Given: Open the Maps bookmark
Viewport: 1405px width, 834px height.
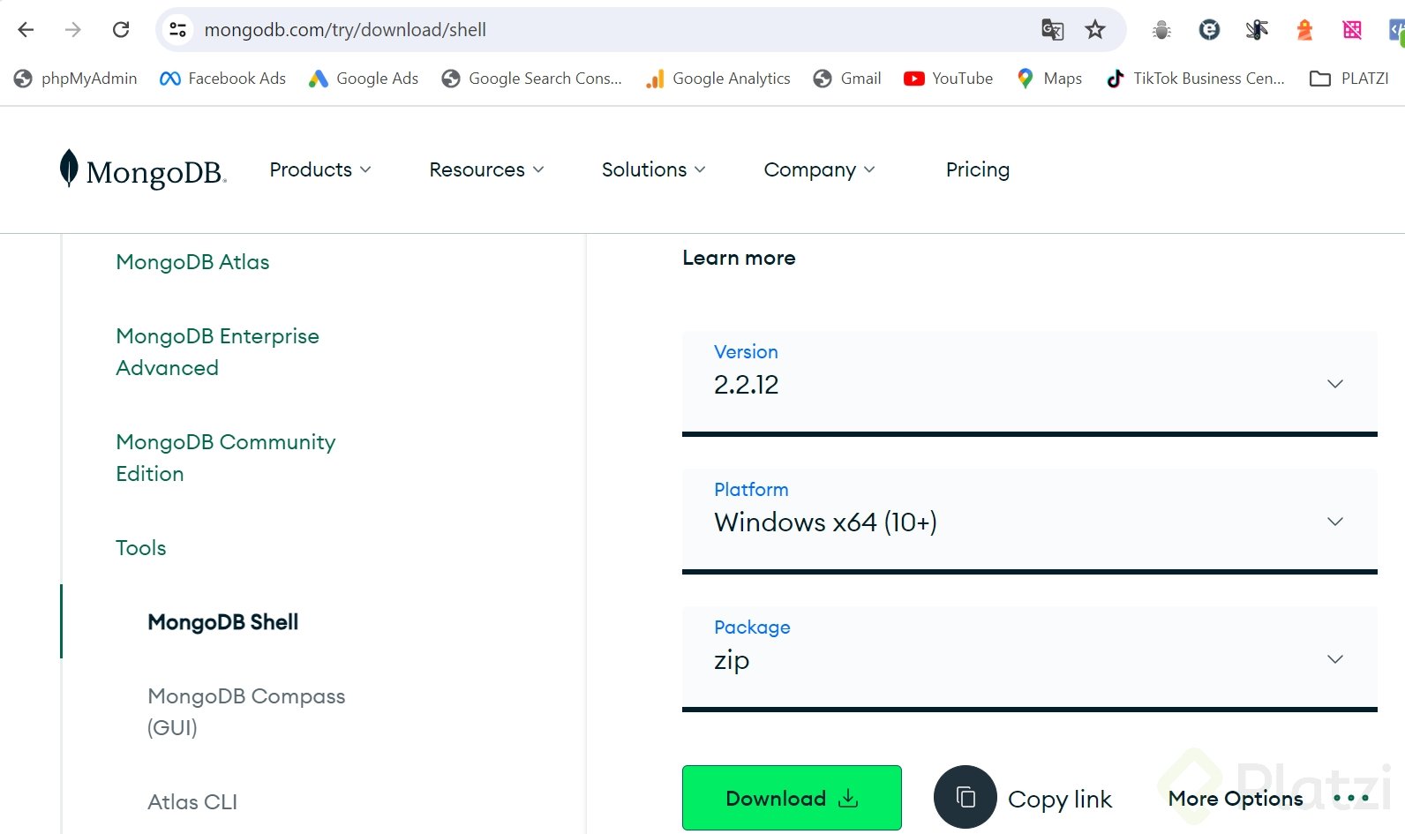Looking at the screenshot, I should pyautogui.click(x=1049, y=79).
